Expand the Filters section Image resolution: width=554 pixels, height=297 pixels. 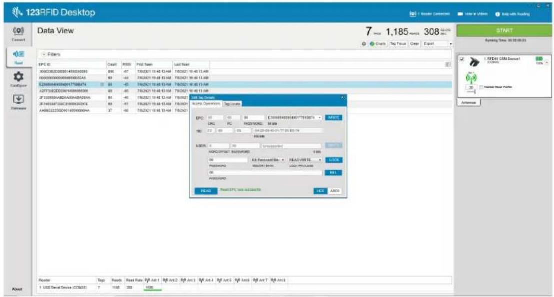point(51,54)
